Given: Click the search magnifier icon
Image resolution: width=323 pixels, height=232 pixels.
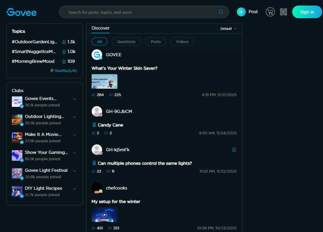Looking at the screenshot, I should point(221,12).
